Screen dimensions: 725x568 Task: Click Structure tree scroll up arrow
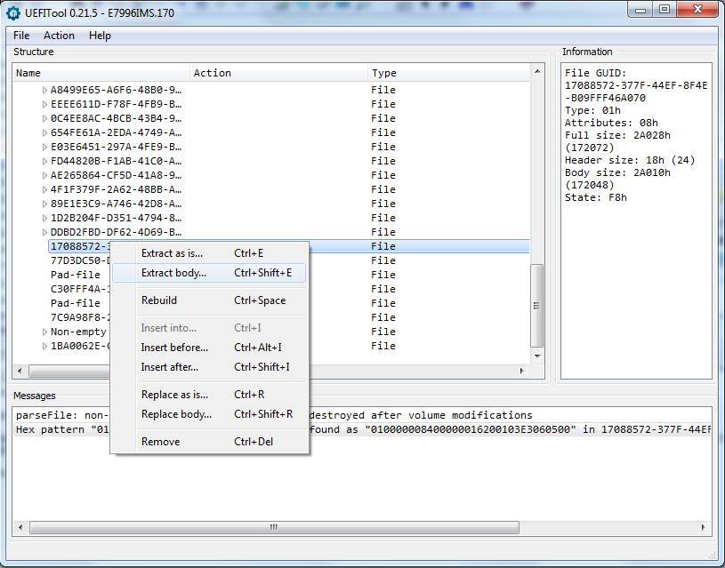click(536, 71)
